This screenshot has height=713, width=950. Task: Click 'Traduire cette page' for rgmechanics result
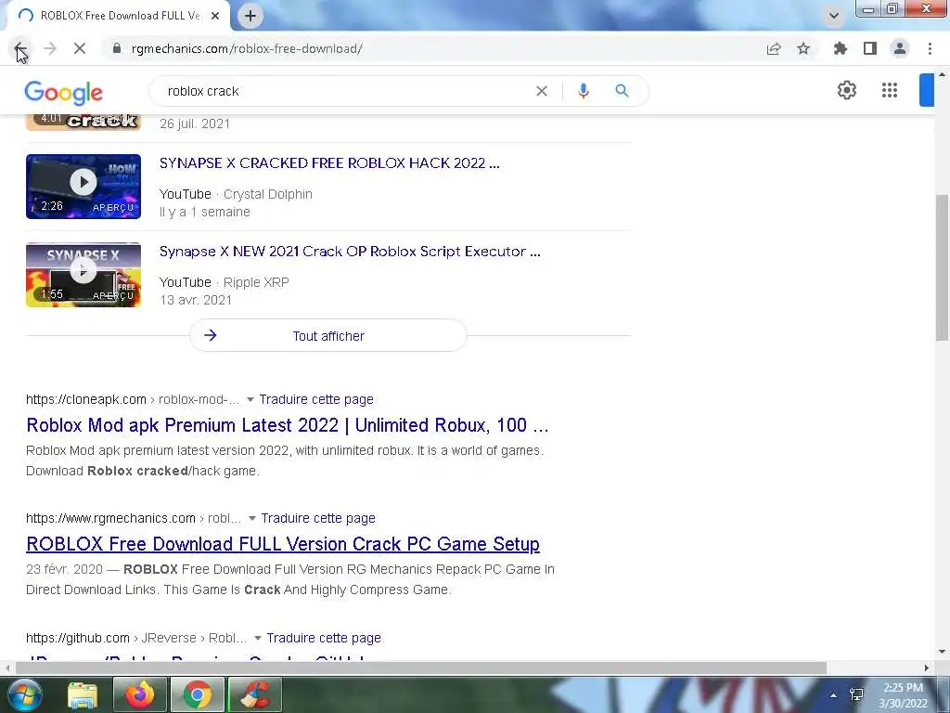(x=318, y=518)
